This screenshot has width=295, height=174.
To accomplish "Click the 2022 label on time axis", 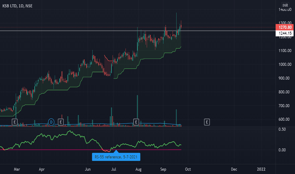I will 261,169.
